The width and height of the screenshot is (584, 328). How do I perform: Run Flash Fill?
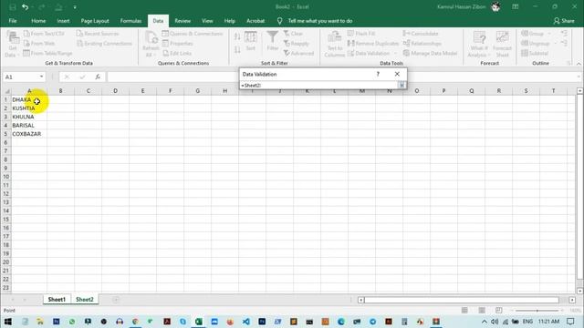coord(361,34)
